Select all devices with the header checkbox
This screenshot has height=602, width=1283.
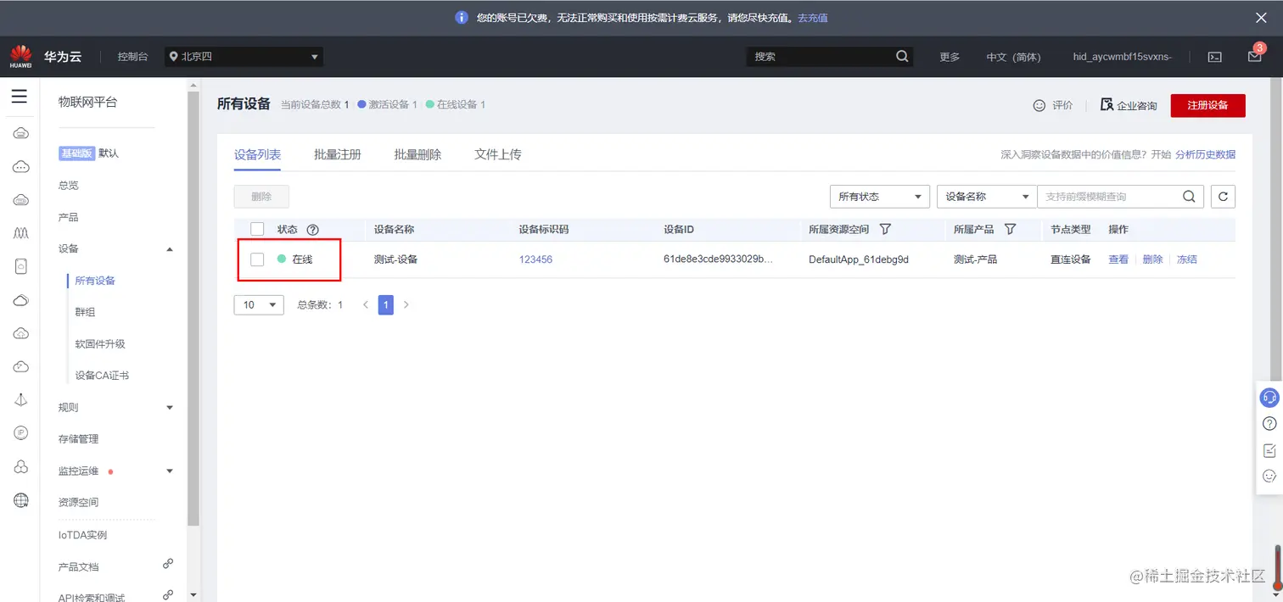(x=256, y=229)
